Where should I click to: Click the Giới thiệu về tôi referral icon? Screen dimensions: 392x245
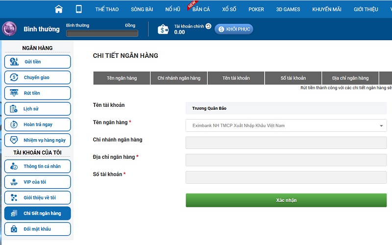click(x=14, y=198)
